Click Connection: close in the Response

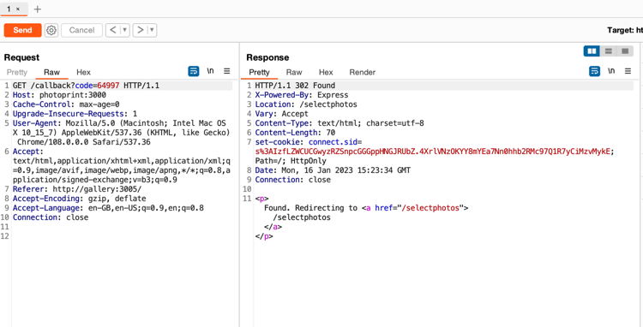click(292, 180)
